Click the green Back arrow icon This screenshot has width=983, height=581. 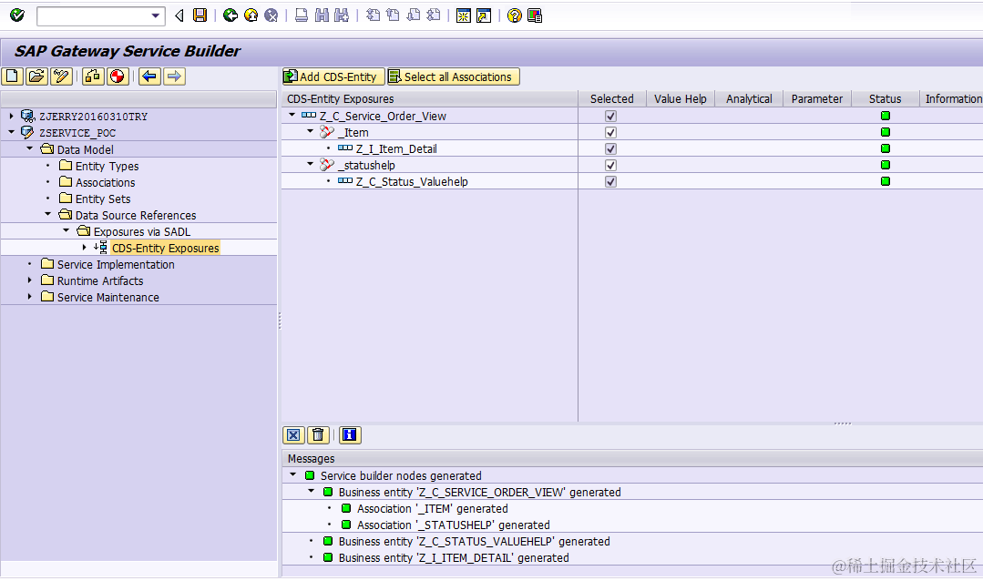[230, 15]
